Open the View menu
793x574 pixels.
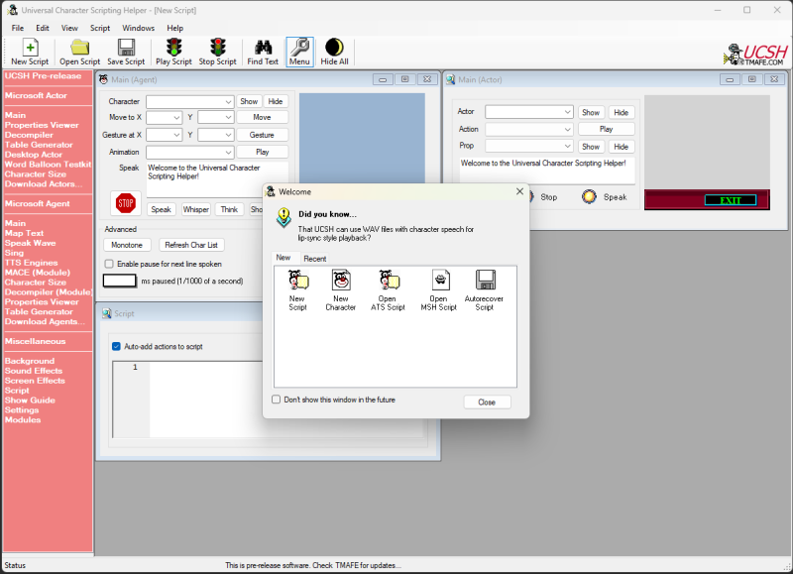pos(69,28)
